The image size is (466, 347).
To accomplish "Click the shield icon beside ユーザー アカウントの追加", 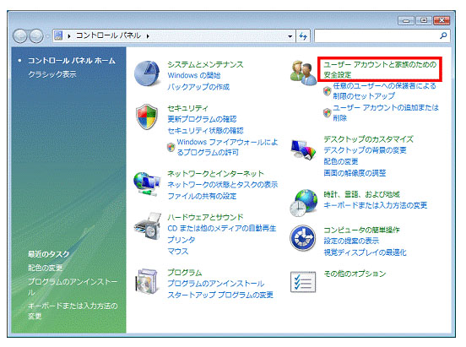I will tap(328, 112).
